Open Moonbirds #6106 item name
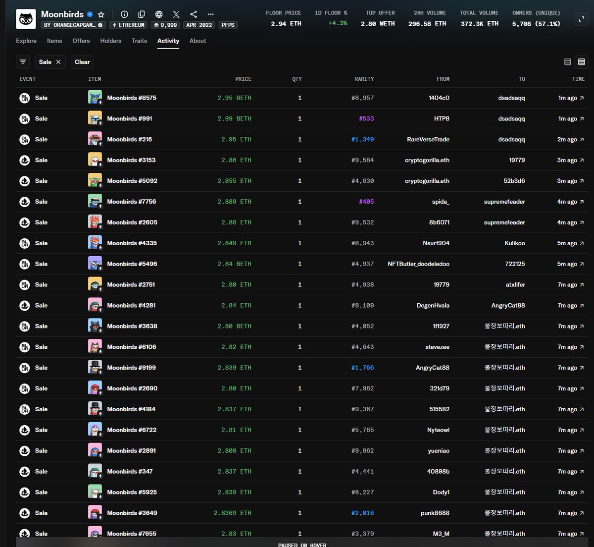Screen dimensions: 594x547 click(132, 347)
